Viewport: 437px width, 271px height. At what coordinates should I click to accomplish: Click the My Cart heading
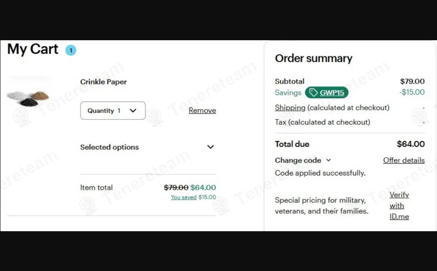33,49
